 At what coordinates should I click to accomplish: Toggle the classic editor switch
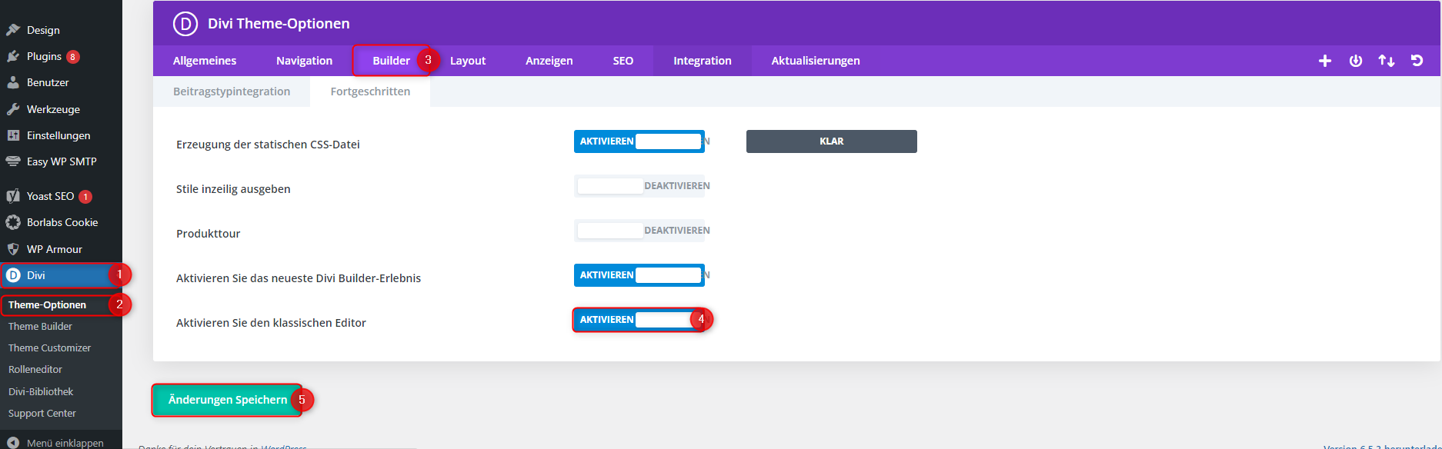639,320
